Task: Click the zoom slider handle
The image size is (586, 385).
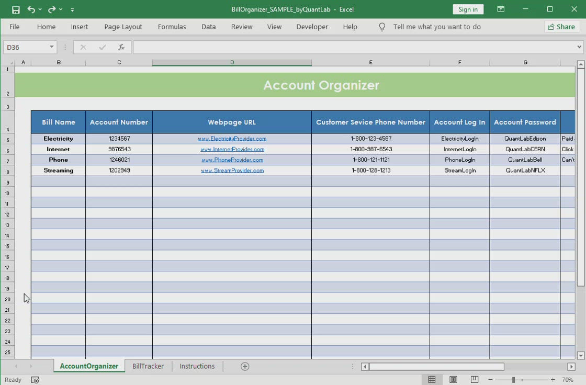Action: [514, 379]
